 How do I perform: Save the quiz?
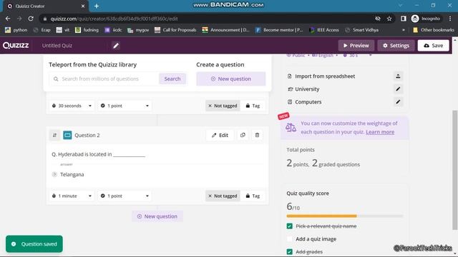point(433,46)
